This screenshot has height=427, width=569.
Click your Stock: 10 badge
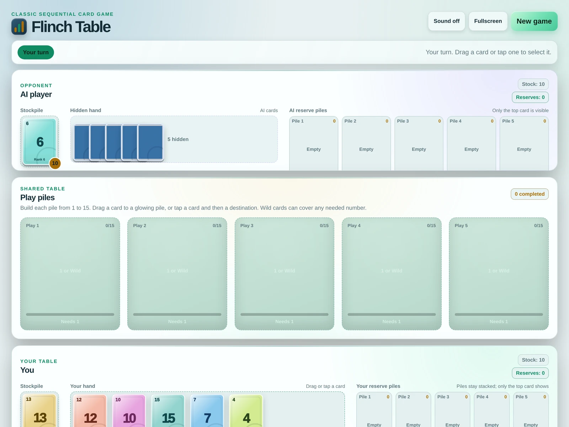point(533,360)
